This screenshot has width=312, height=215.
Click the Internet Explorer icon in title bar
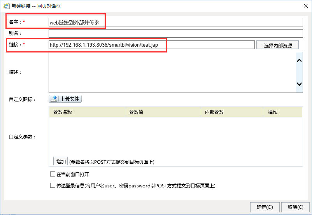[6, 6]
